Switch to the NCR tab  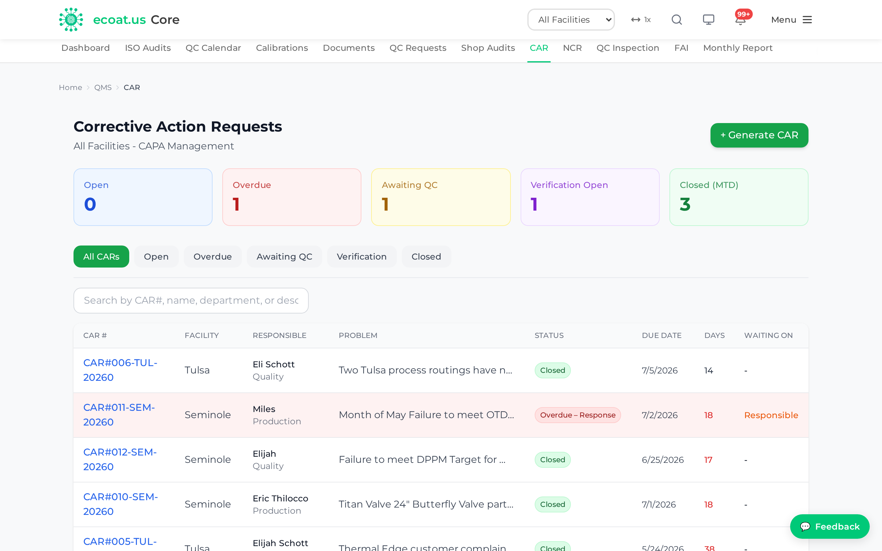coord(572,48)
